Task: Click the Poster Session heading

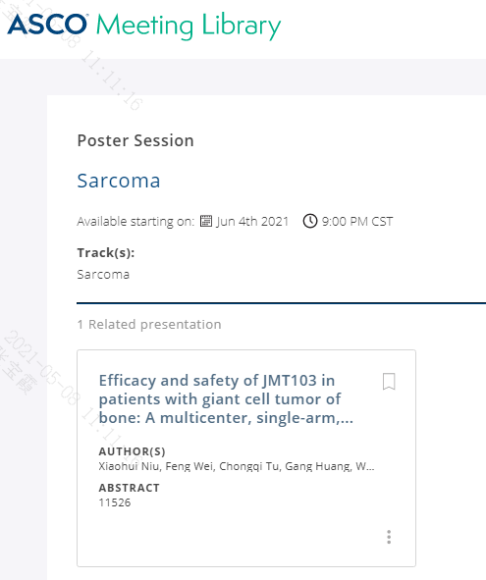Action: coord(135,140)
